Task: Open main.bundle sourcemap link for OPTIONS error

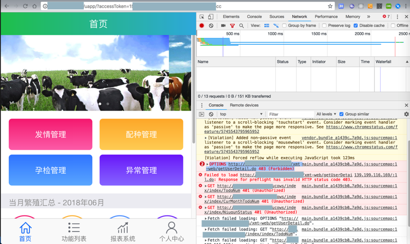Action: 350,164
